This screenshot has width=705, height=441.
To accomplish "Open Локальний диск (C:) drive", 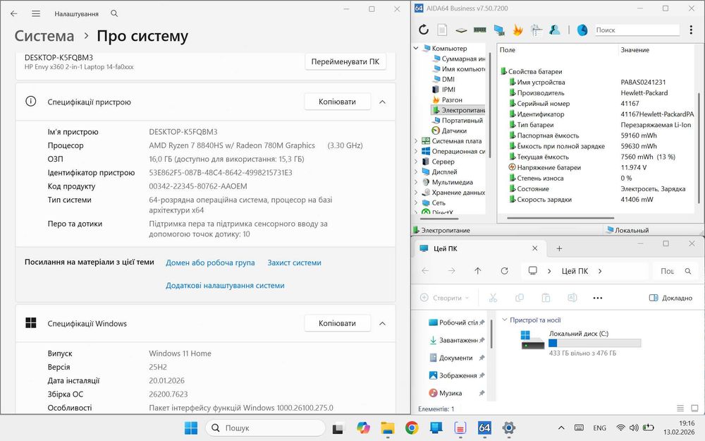I will pos(581,343).
